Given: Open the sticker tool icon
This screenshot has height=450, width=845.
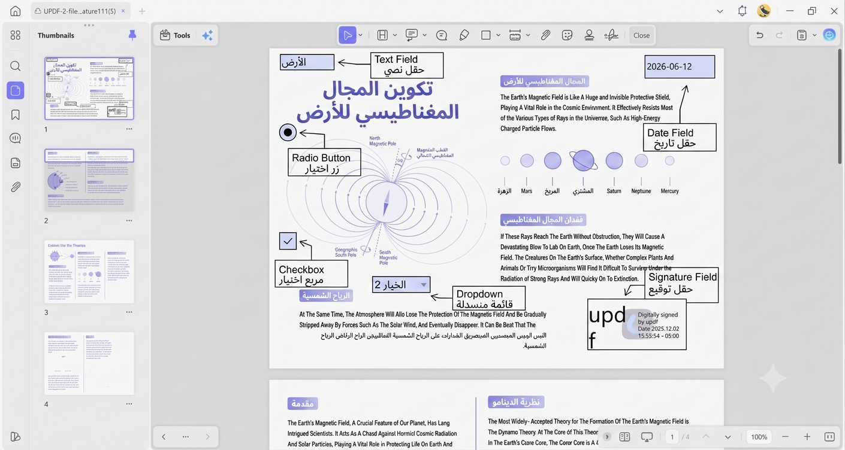Looking at the screenshot, I should 567,35.
